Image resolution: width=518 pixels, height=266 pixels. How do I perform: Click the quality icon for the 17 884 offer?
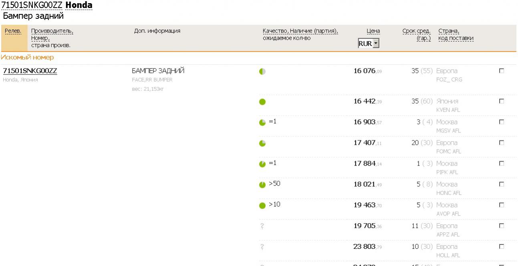pyautogui.click(x=262, y=164)
